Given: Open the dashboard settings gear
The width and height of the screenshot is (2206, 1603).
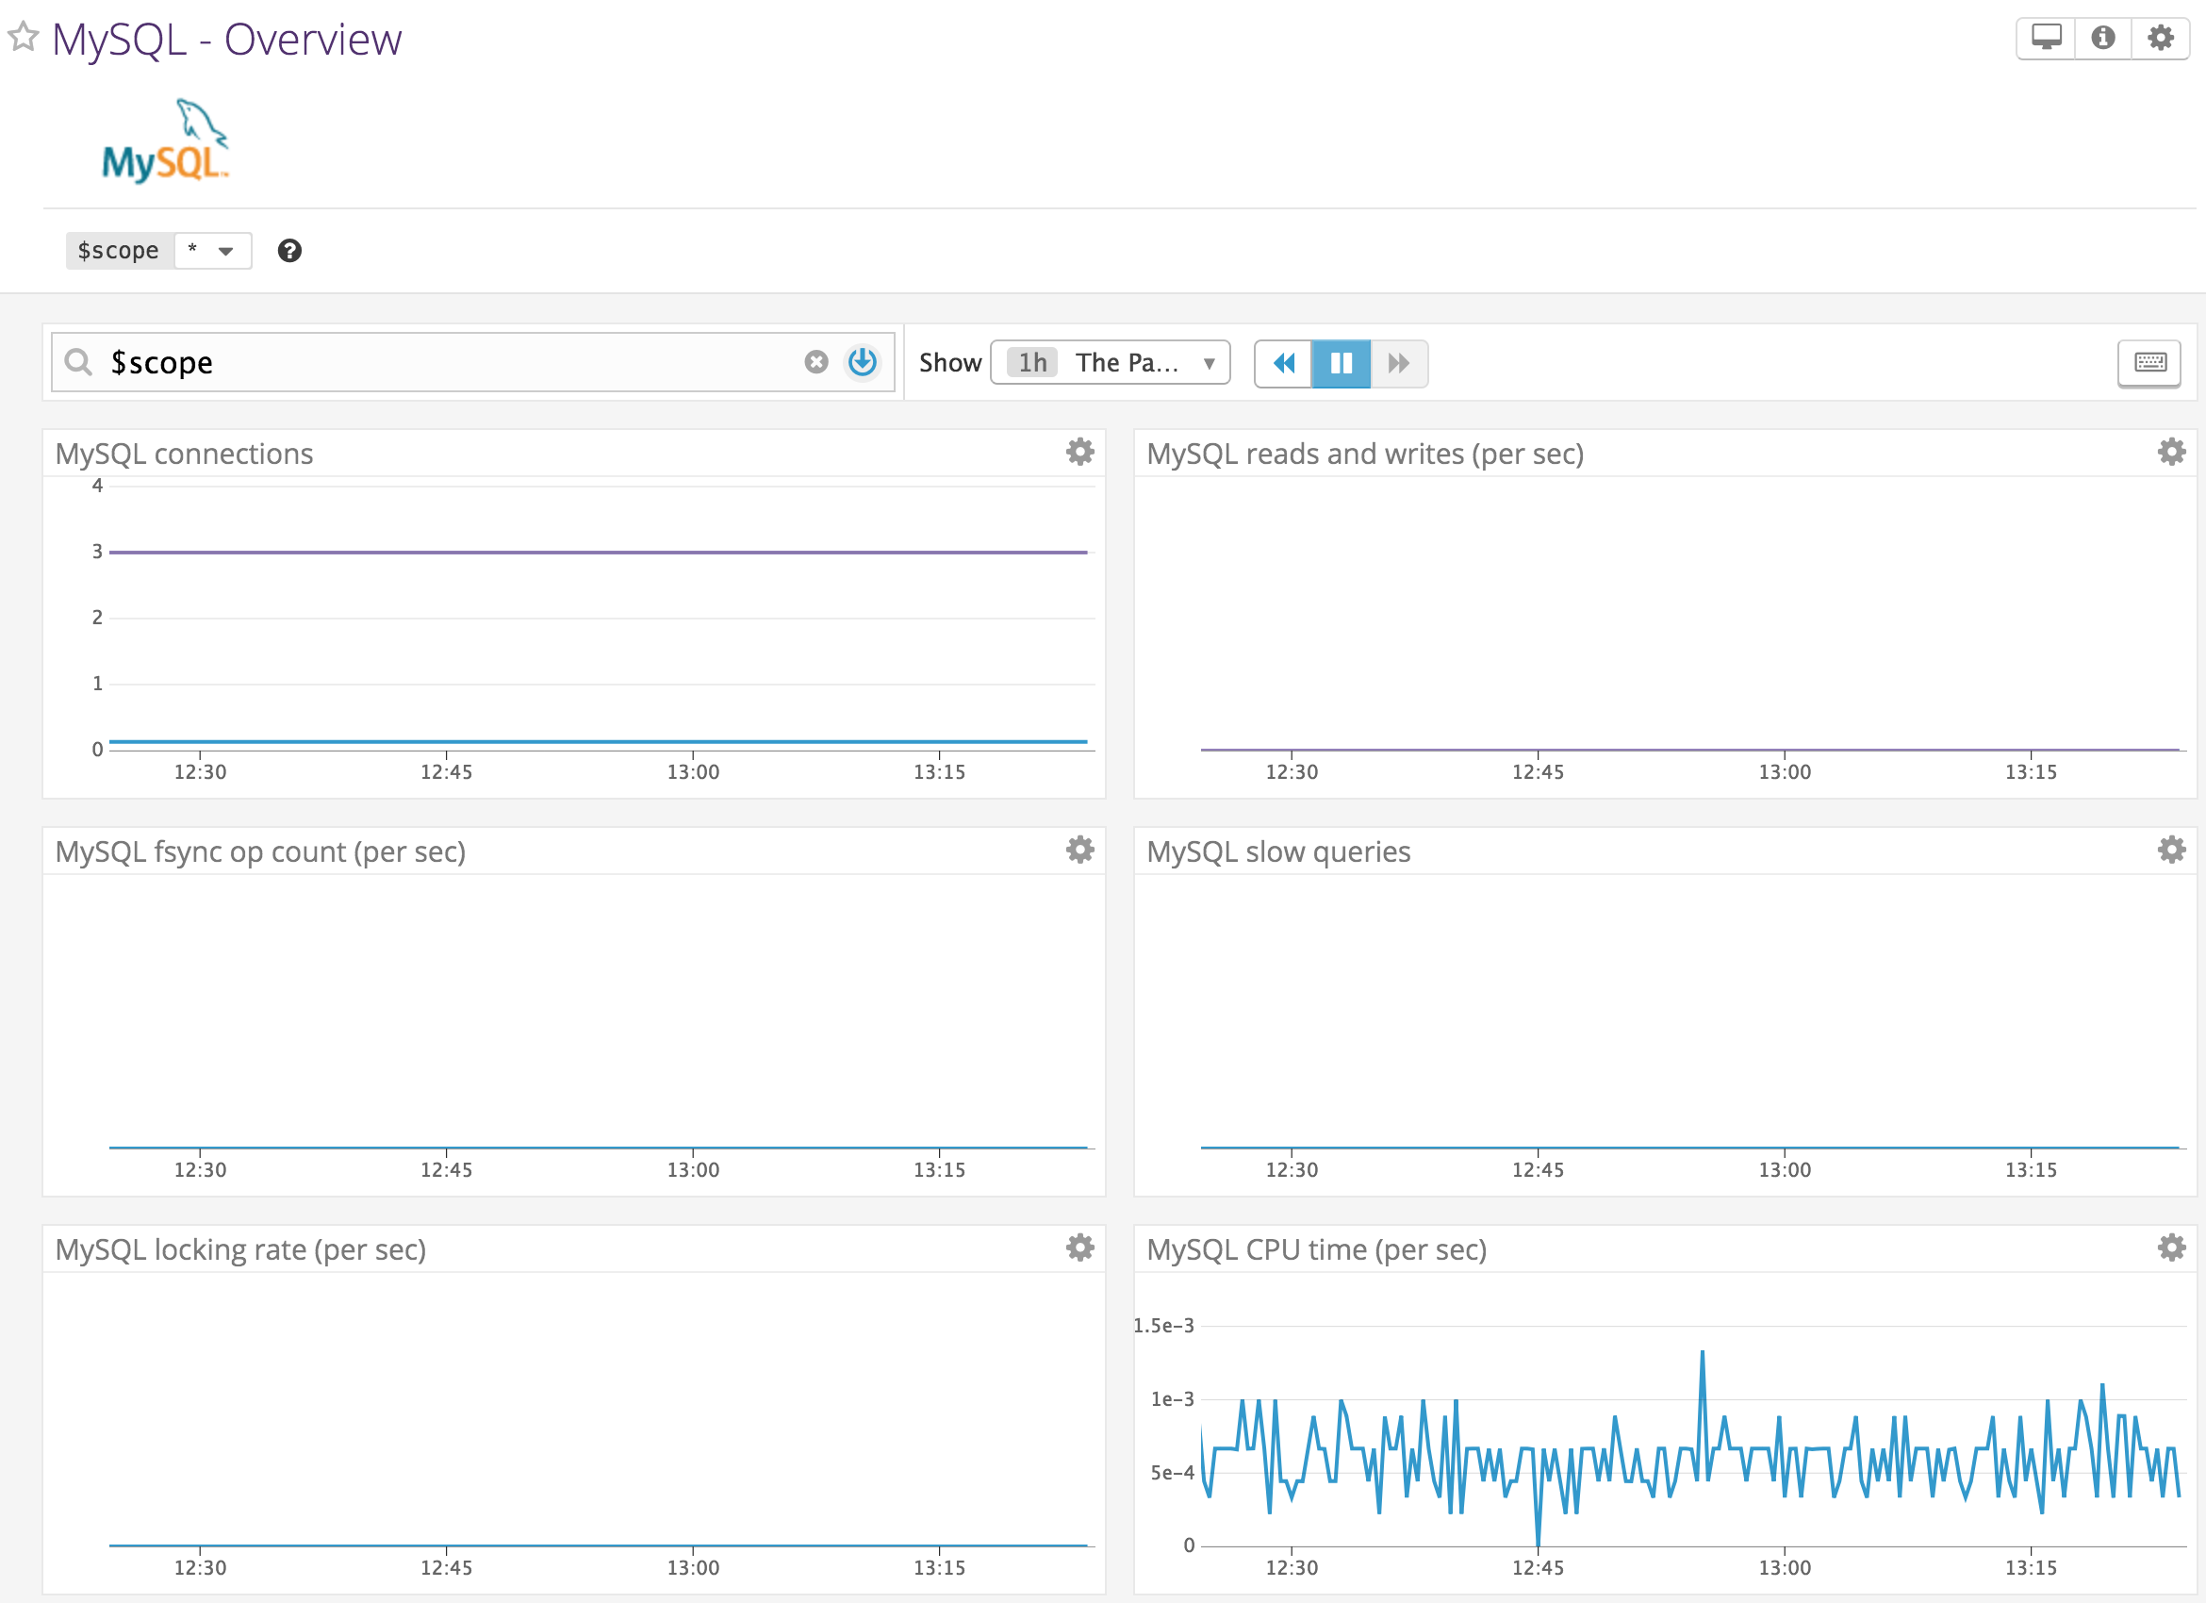Looking at the screenshot, I should point(2162,37).
